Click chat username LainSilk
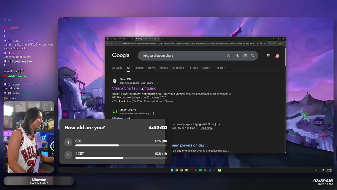 13,28
